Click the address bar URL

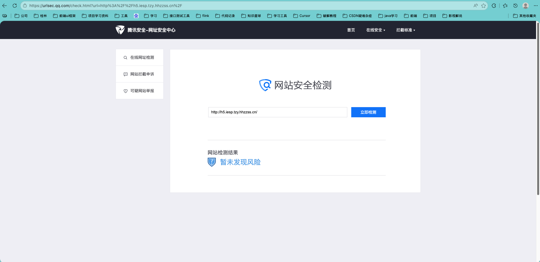coord(106,6)
